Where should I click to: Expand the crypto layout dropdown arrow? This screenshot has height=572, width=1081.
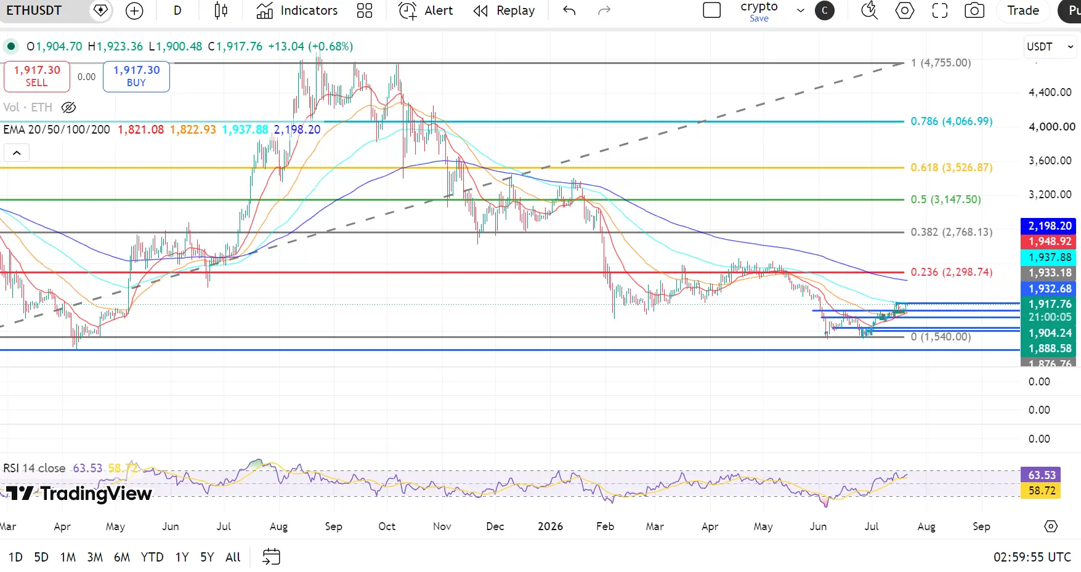[800, 10]
